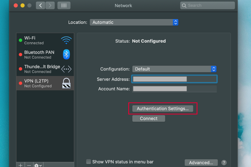Viewport: 251px width, 167px height.
Task: Enable Show VPN status in menu bar
Action: coord(89,162)
